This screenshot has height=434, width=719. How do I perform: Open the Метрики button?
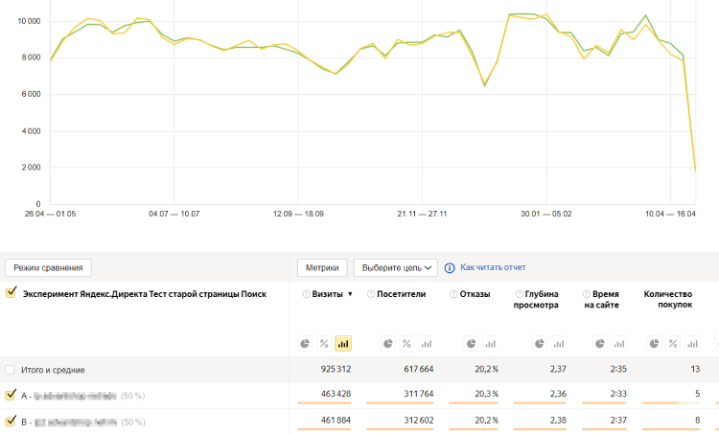322,268
